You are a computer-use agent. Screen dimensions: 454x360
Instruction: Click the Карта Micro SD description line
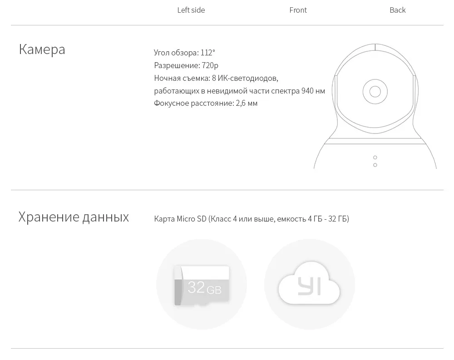(252, 219)
